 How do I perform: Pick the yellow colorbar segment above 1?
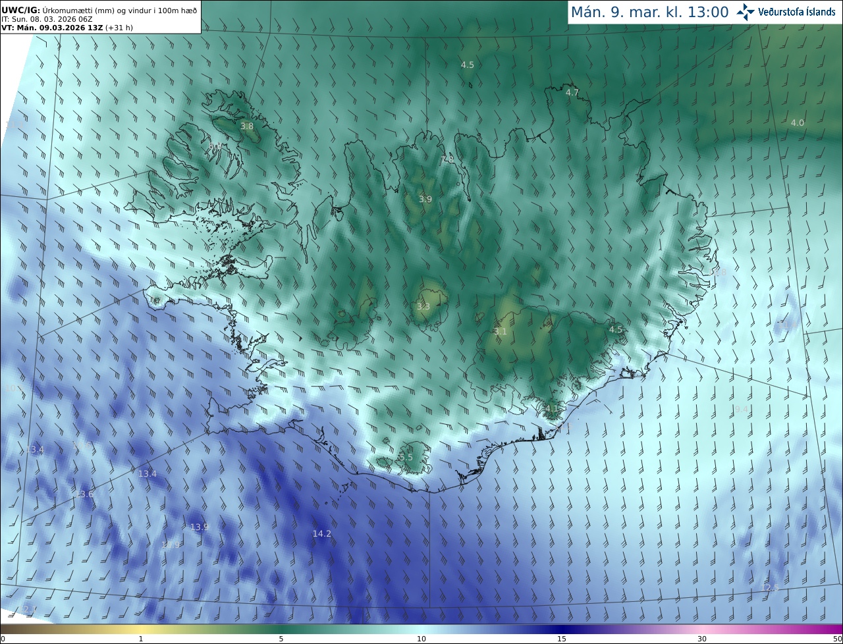pos(141,629)
